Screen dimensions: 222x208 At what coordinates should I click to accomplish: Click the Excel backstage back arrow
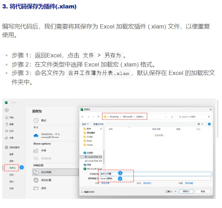coord(7,110)
